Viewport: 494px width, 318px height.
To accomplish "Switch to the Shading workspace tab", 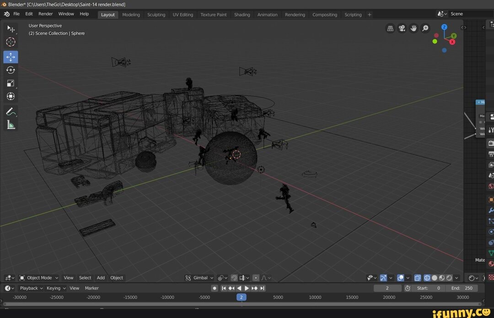I will point(242,14).
